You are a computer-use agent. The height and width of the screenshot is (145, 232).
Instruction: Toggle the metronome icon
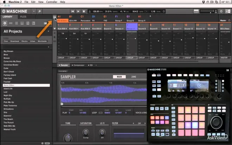(x=90, y=12)
